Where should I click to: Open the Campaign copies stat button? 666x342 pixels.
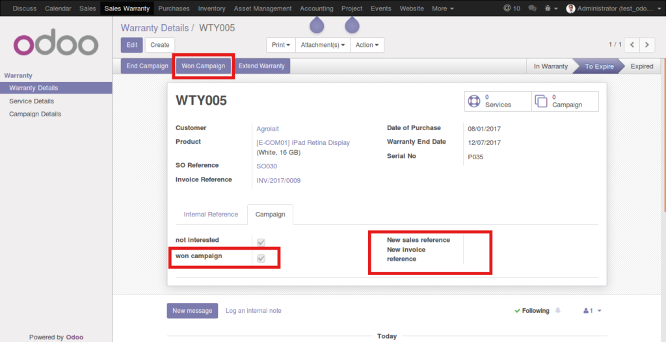tap(565, 101)
